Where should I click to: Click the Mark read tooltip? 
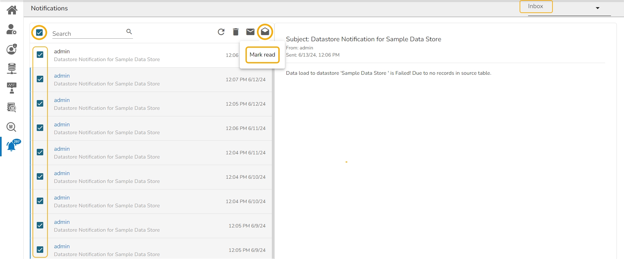[262, 55]
